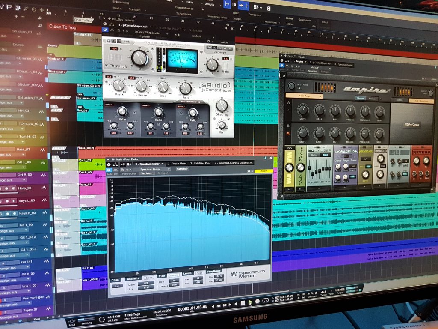This screenshot has width=438, height=329.
Task: Click the Freq Range Min 20.0 Hz field
Action: (x=219, y=276)
